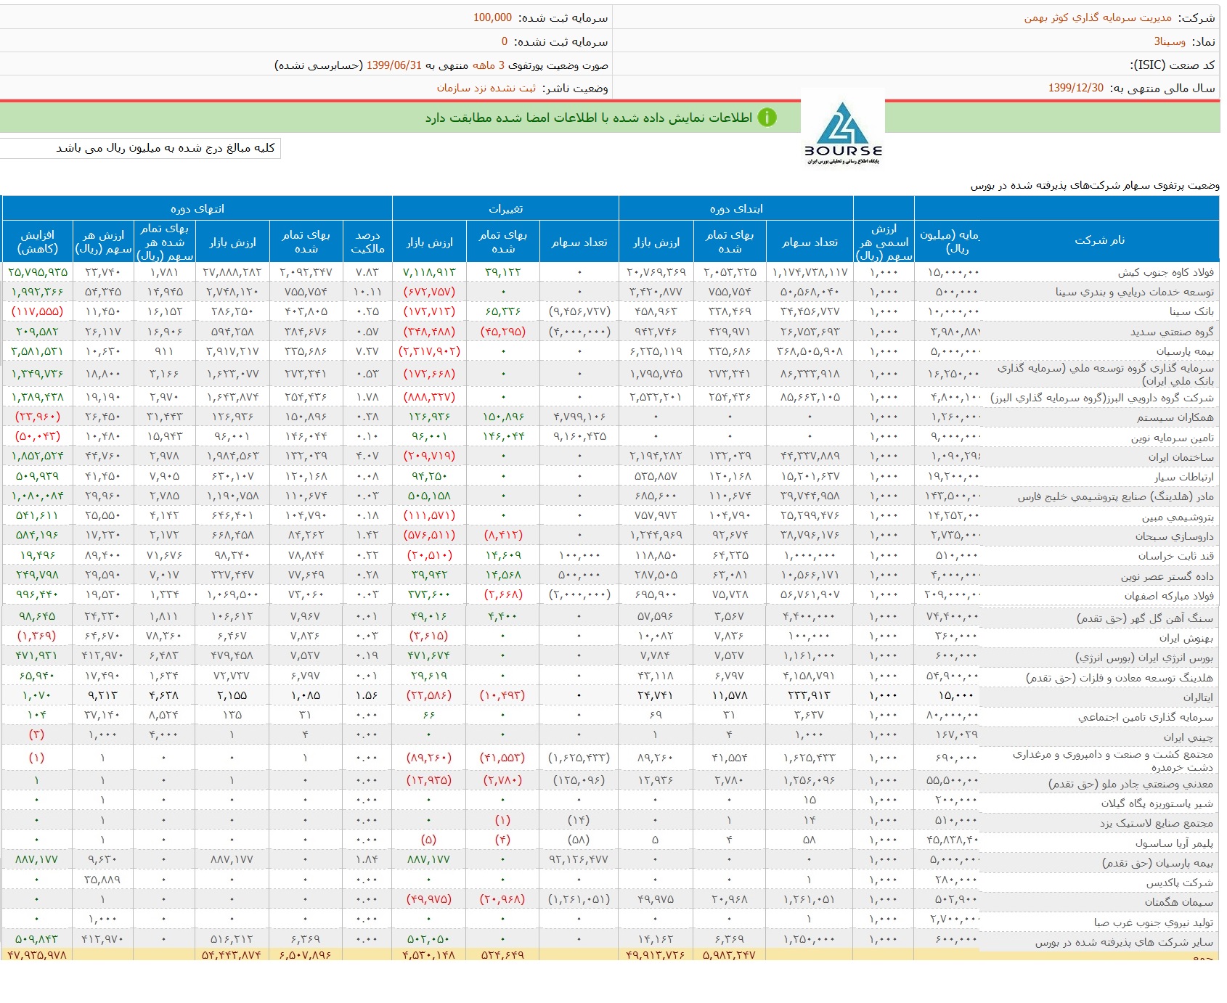Click the increase value '۲۵,۷۹۵,۹۳۵'
Screen dimensions: 1227x1003
(38, 272)
